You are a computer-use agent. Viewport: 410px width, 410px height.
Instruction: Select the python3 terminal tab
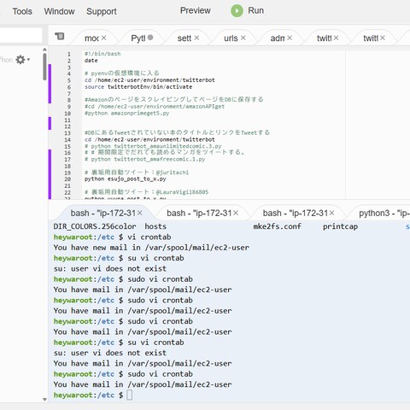pos(384,213)
